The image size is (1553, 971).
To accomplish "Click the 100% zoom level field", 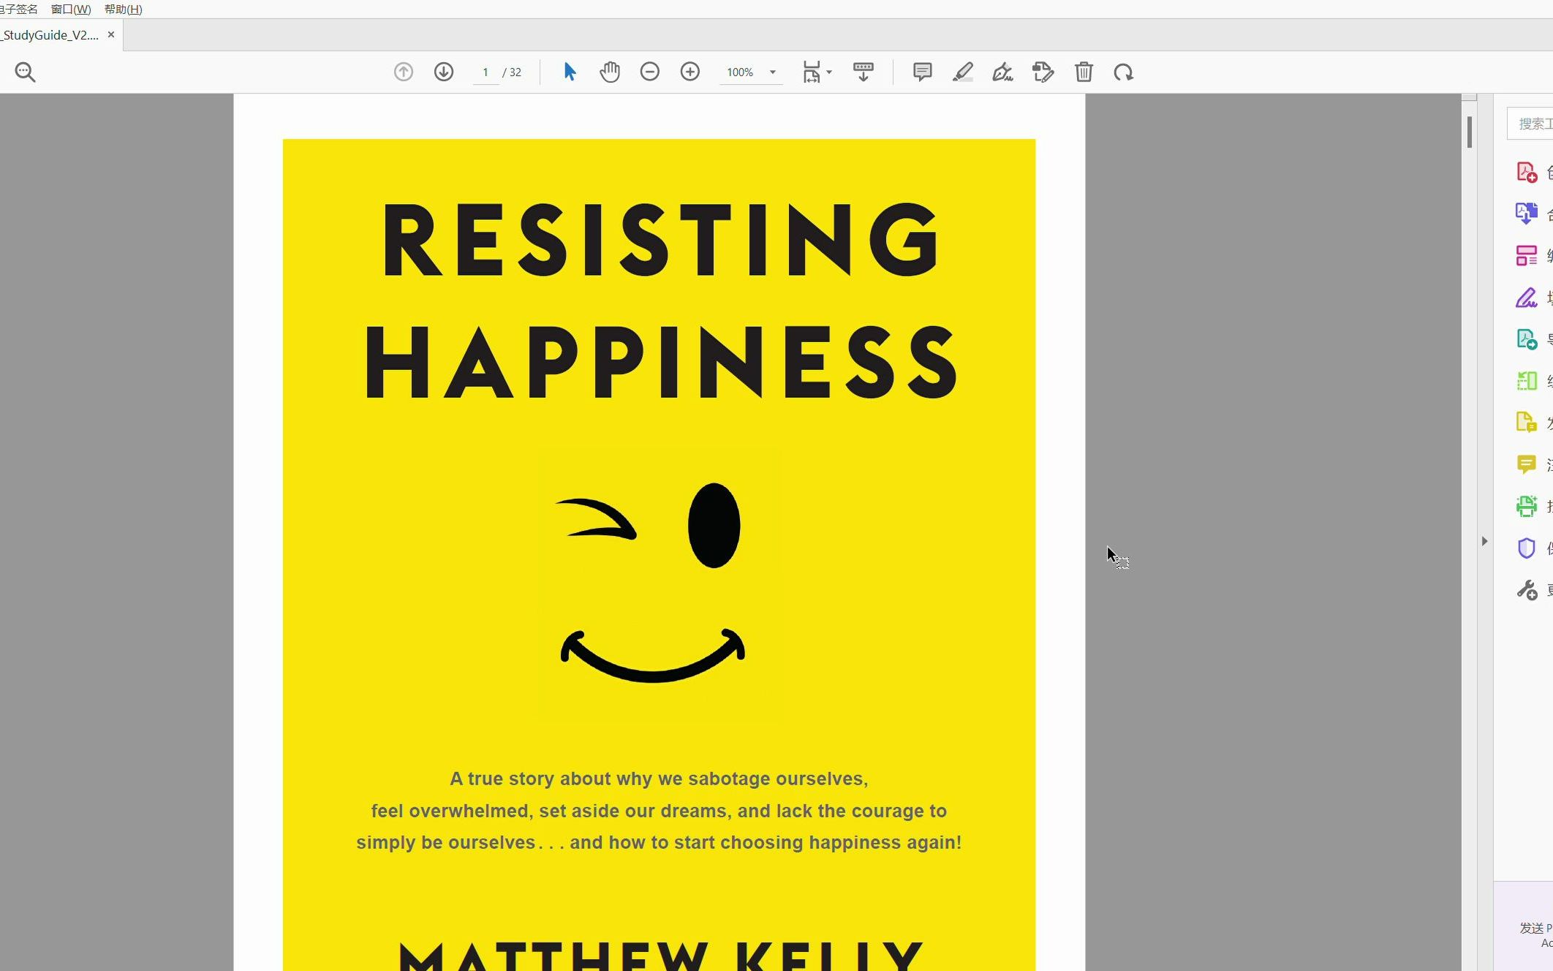I will (x=741, y=72).
